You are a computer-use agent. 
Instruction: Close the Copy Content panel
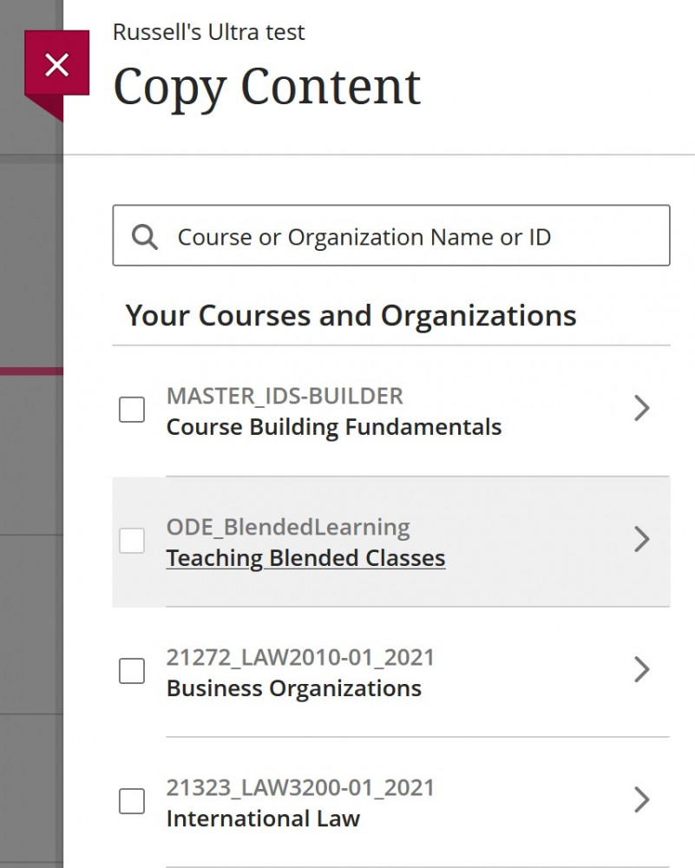[56, 63]
